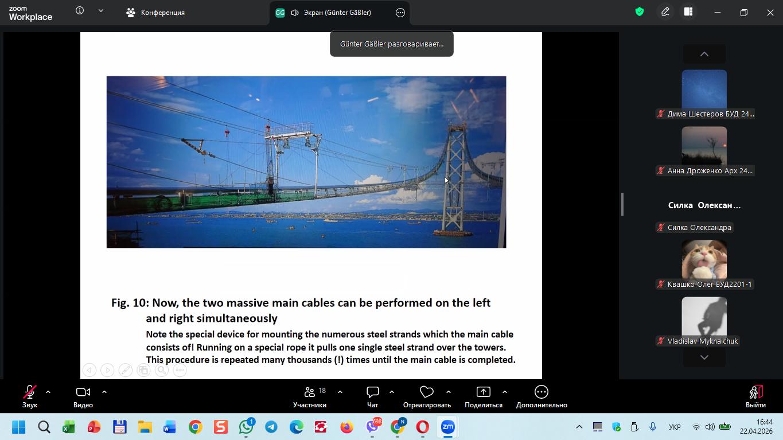
Task: Click the Отреагировать reactions heart icon
Action: 426,392
